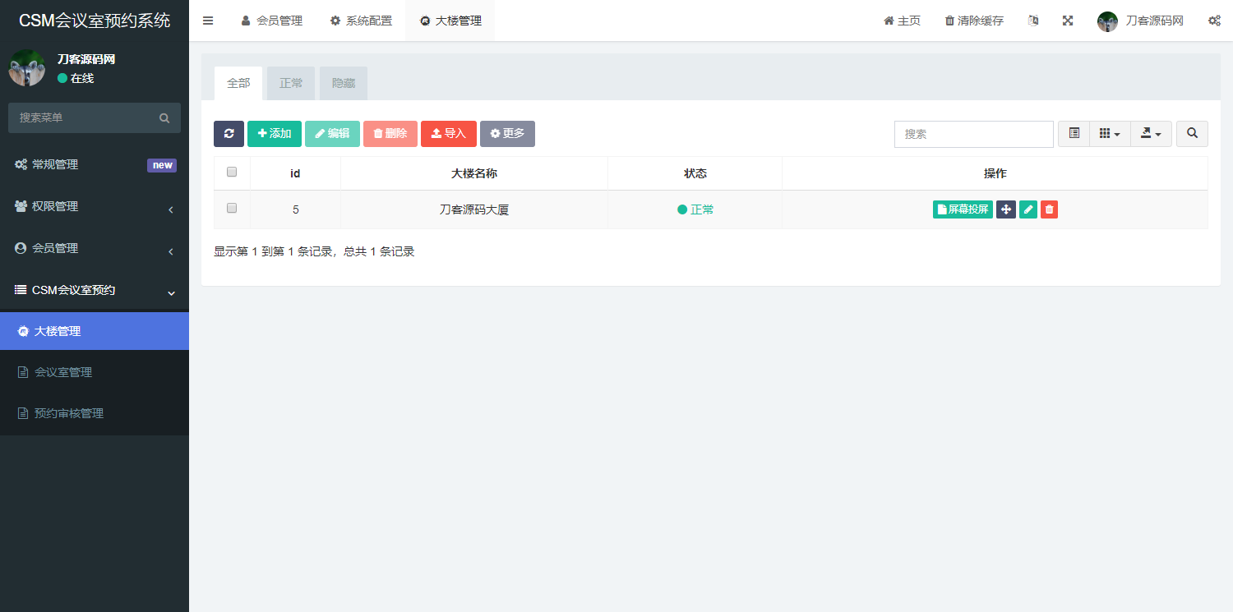Screen dimensions: 1233x612
Task: Open the export dropdown above the table
Action: pyautogui.click(x=1151, y=133)
